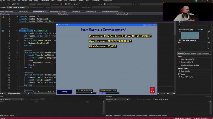Click the blue Pullony button in Masodikablak window
Viewport: 213px width, 119px height.
[64, 92]
